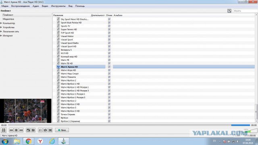The height and width of the screenshot is (145, 258).
Task: Open Internet Explorer from taskbar
Action: pyautogui.click(x=52, y=141)
